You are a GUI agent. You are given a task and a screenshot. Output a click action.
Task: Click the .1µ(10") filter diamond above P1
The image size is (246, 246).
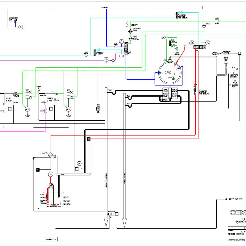point(51,155)
